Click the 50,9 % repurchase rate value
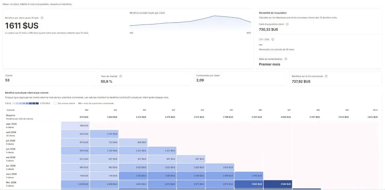 (x=106, y=81)
